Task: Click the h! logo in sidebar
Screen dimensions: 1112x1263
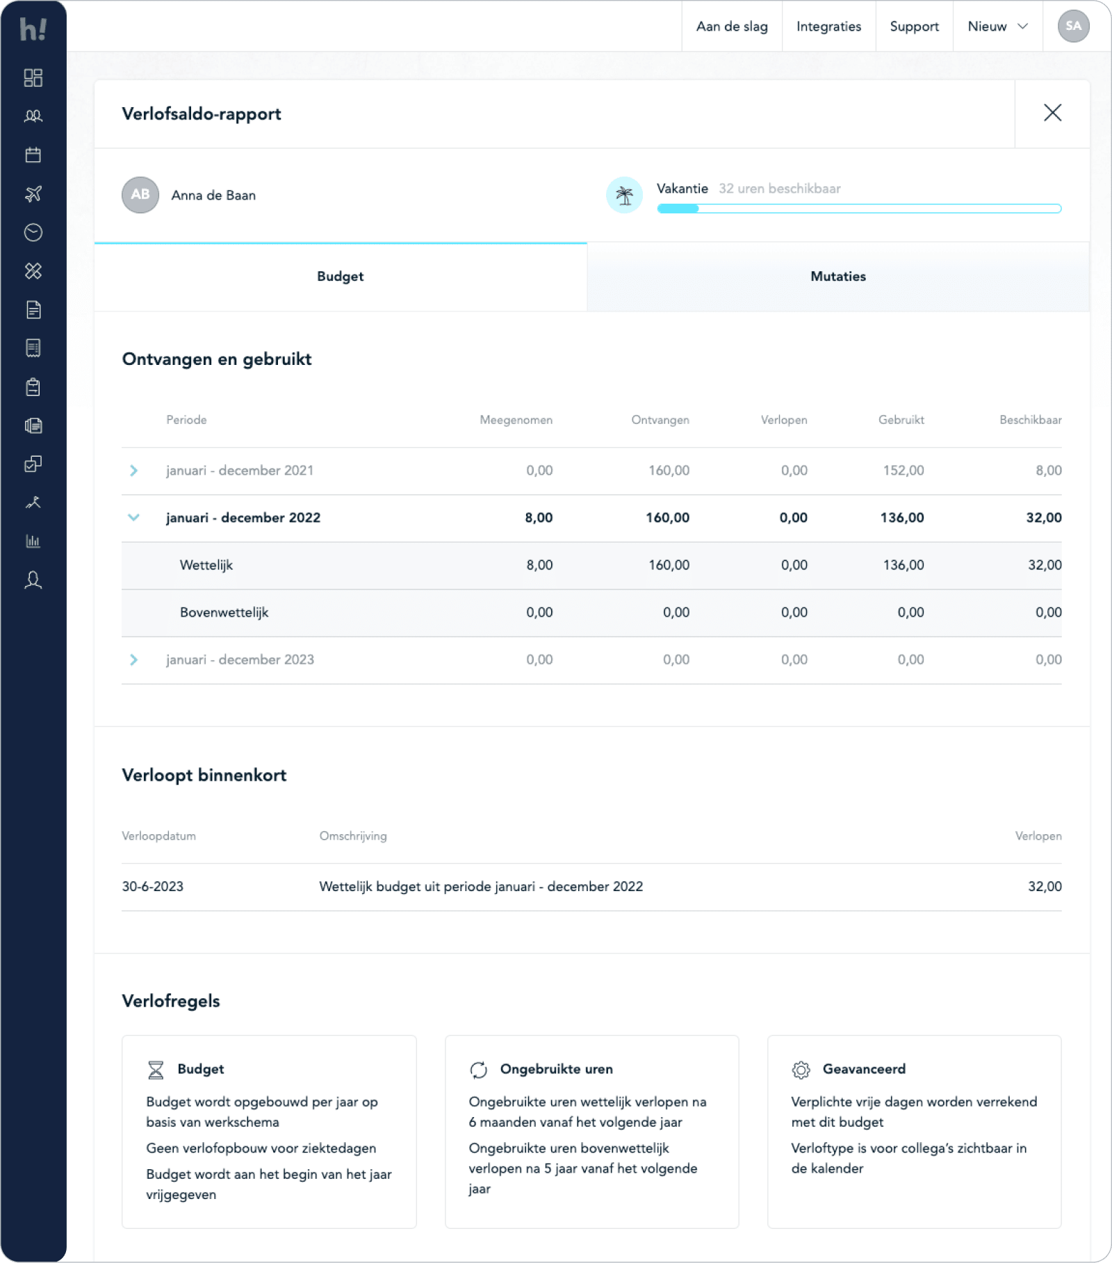Action: [33, 29]
